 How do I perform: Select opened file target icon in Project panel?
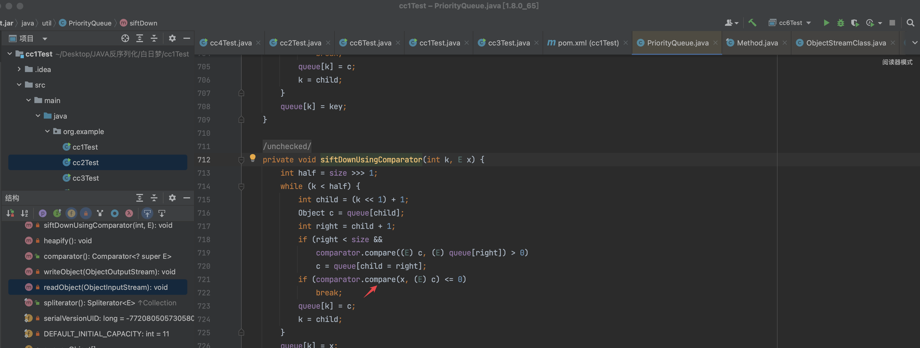coord(125,38)
